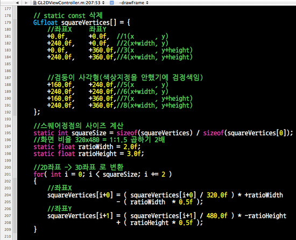Click line number 195 in the gutter
The image size is (296, 240).
tap(8, 133)
